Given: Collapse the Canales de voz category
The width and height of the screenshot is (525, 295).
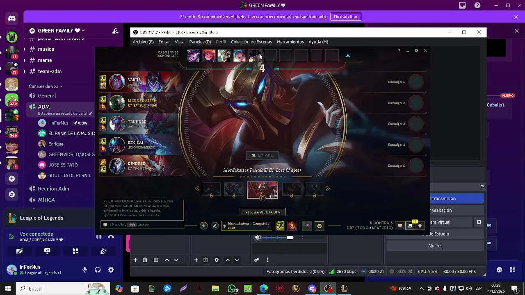Looking at the screenshot, I should click(46, 86).
